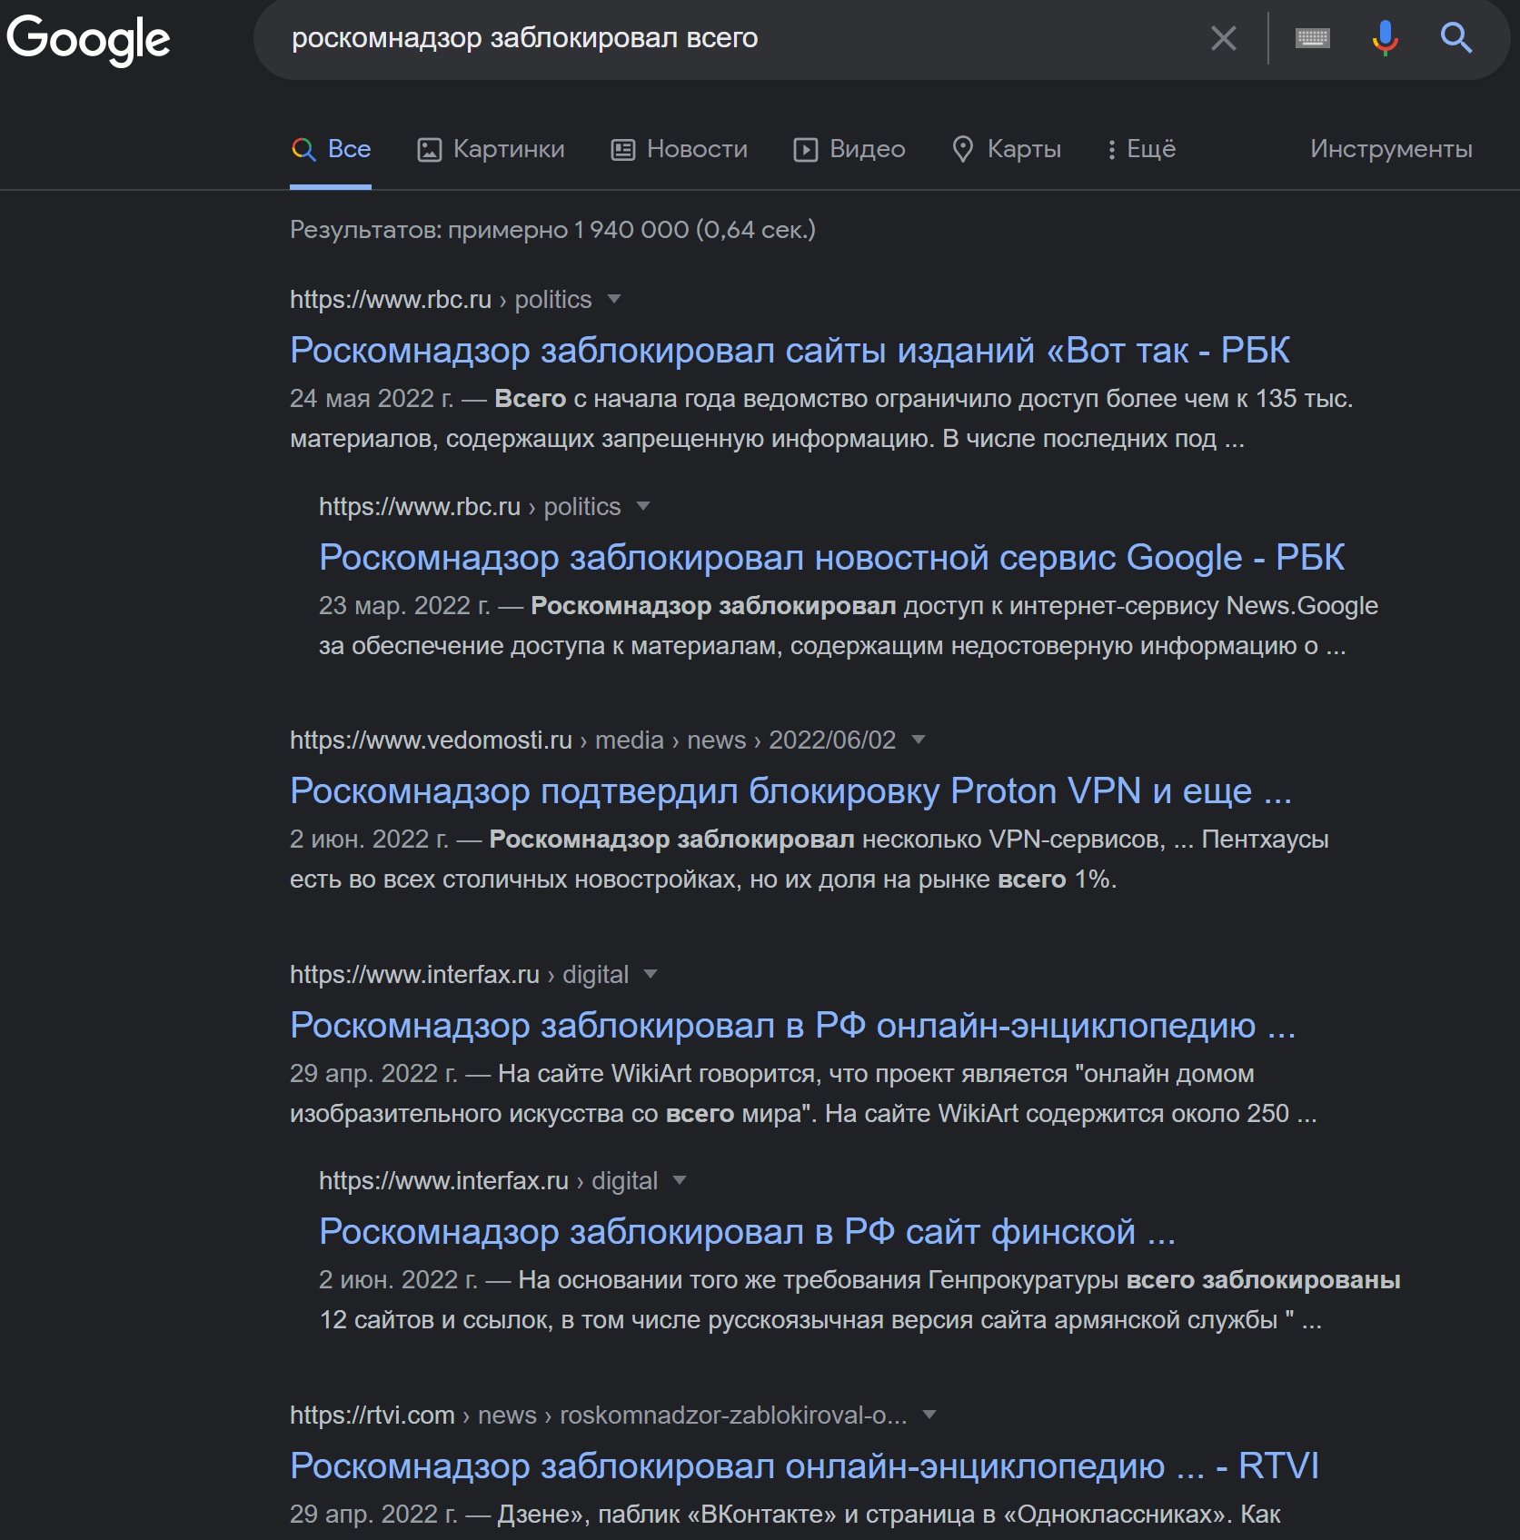Open Interfax result about онлайн-энциклопедию

click(791, 1026)
